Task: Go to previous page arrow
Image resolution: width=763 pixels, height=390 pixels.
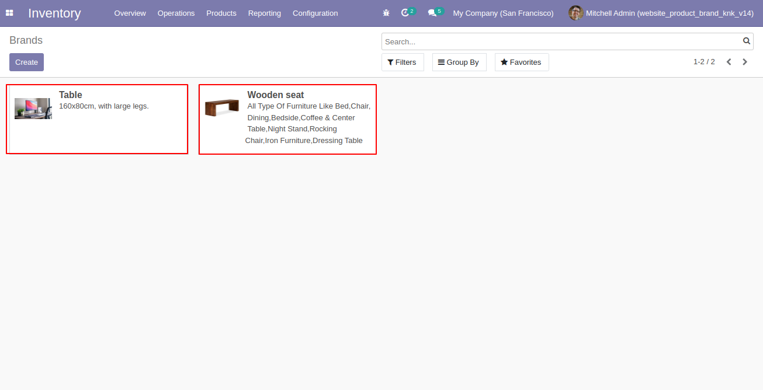Action: pos(729,62)
